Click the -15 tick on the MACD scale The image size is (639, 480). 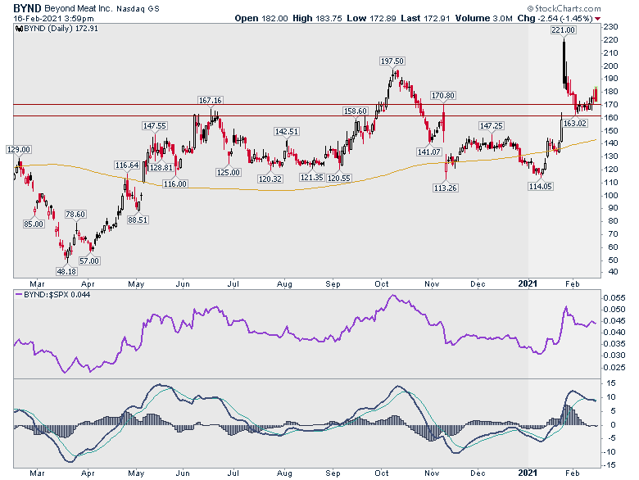pyautogui.click(x=610, y=465)
